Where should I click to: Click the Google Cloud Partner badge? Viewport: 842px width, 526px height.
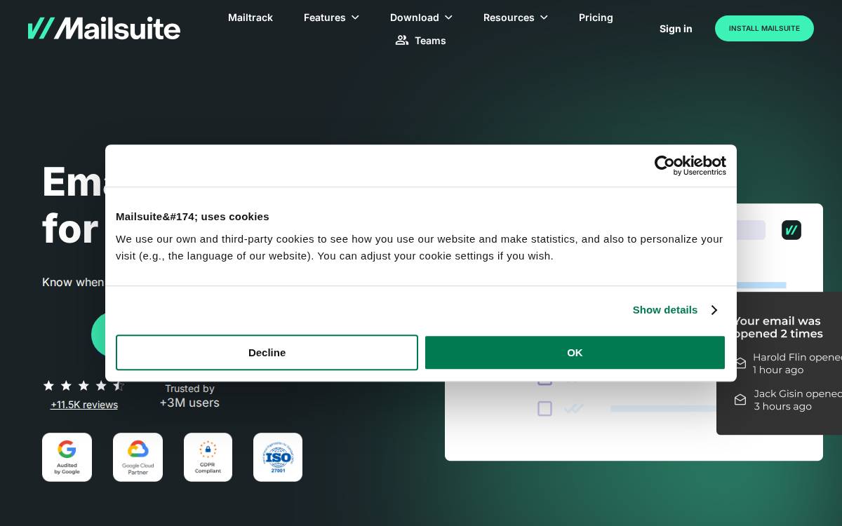point(138,457)
